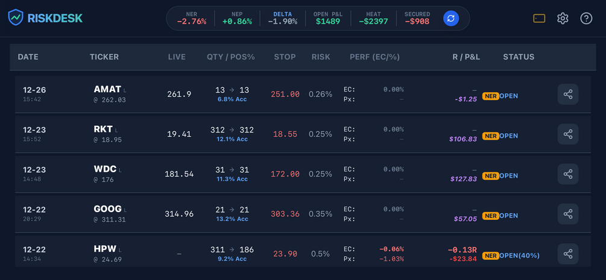Refresh stats with the blue sync button
The width and height of the screenshot is (606, 280).
click(x=450, y=18)
